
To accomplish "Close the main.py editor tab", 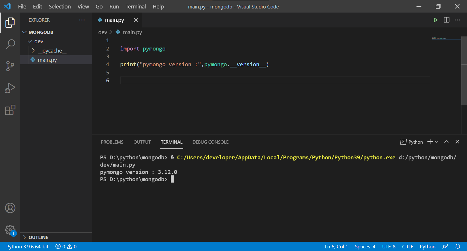I will [136, 20].
